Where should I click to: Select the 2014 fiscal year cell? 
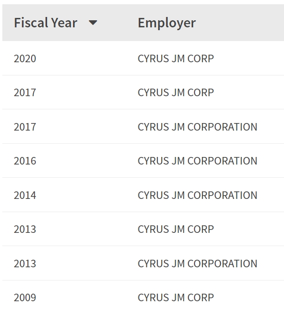[25, 195]
